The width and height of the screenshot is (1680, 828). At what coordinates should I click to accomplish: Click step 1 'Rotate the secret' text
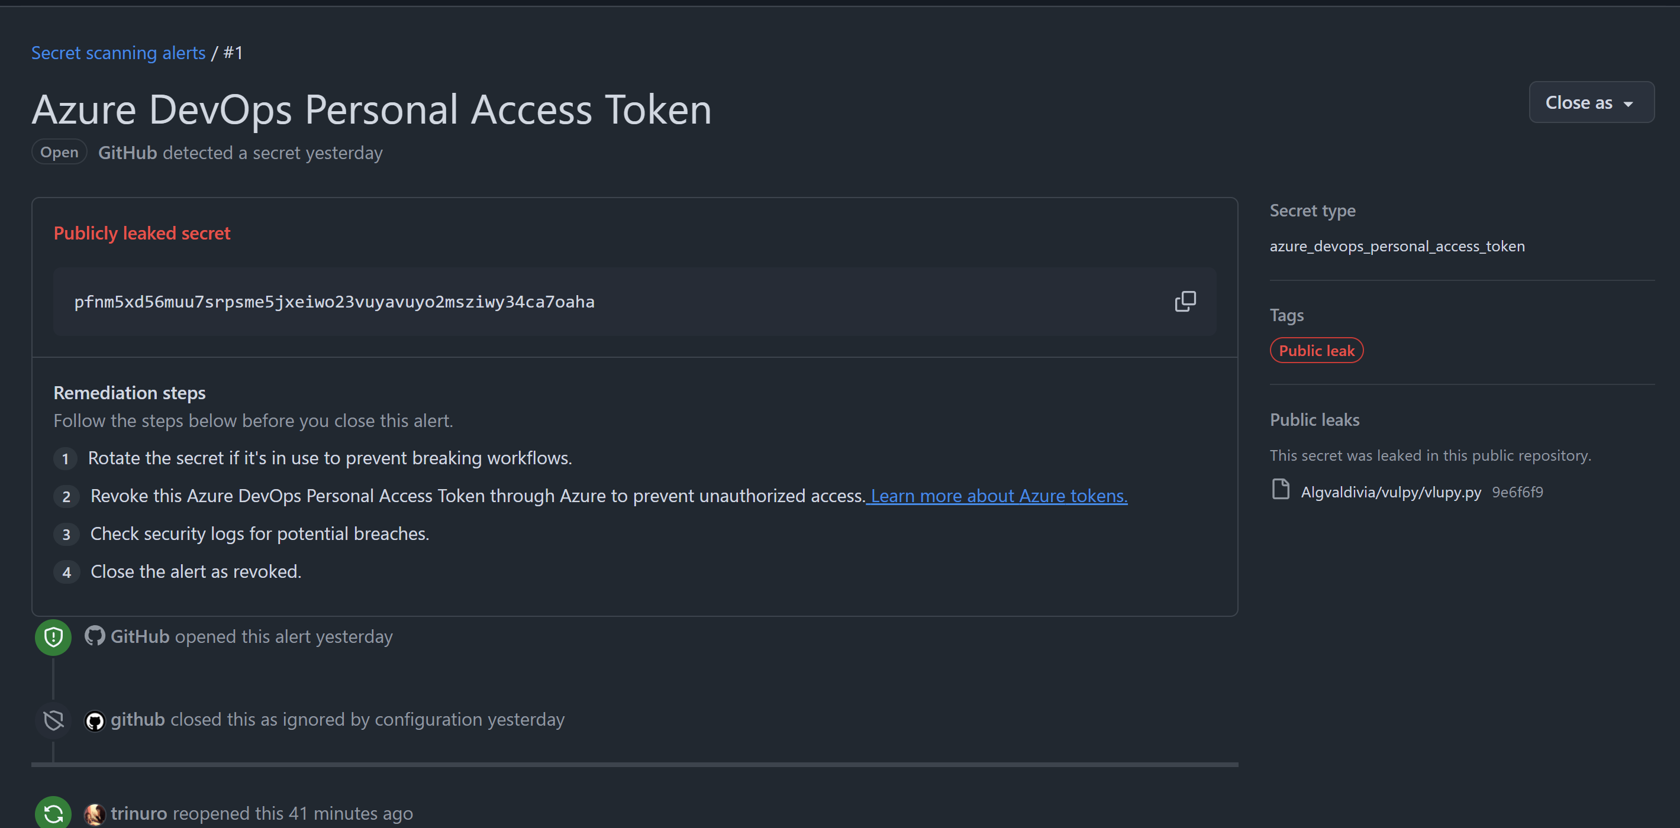click(330, 458)
